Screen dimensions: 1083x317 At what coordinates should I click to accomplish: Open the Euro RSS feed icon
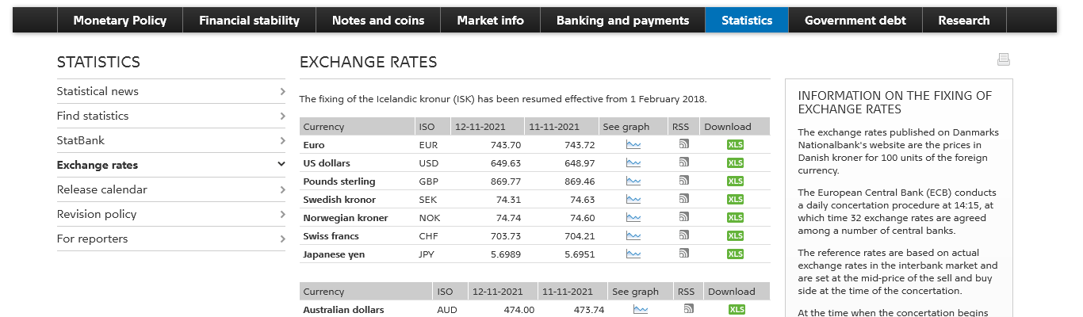[683, 144]
